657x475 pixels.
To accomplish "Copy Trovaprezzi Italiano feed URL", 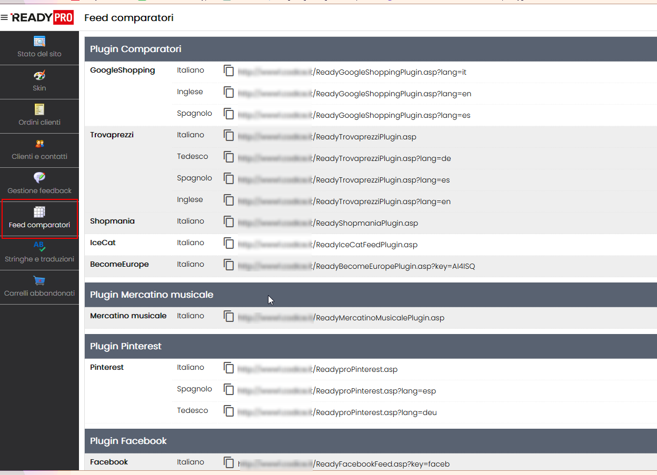I will [228, 136].
